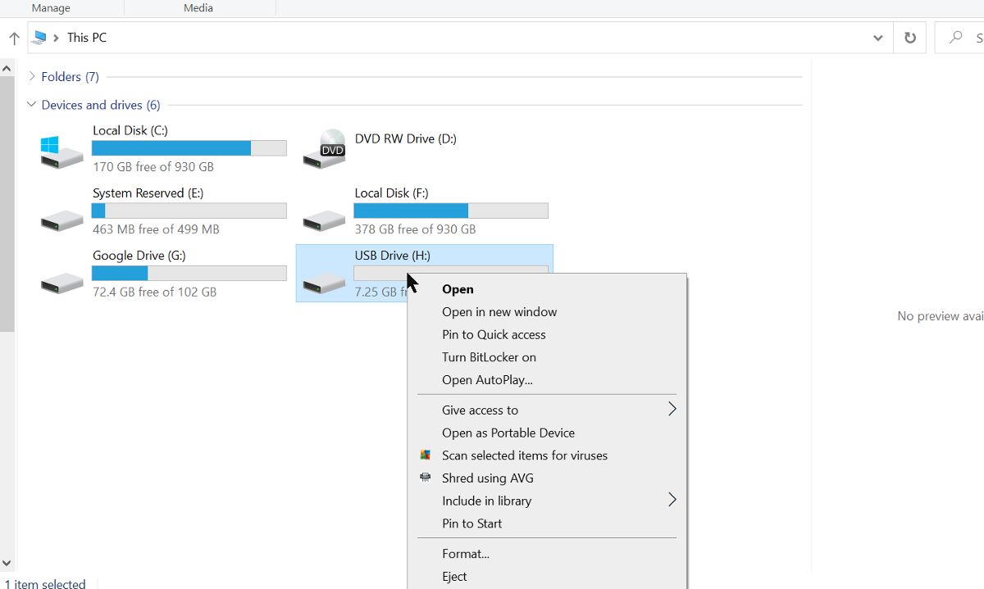Choose Shred using AVG from context menu

487,478
